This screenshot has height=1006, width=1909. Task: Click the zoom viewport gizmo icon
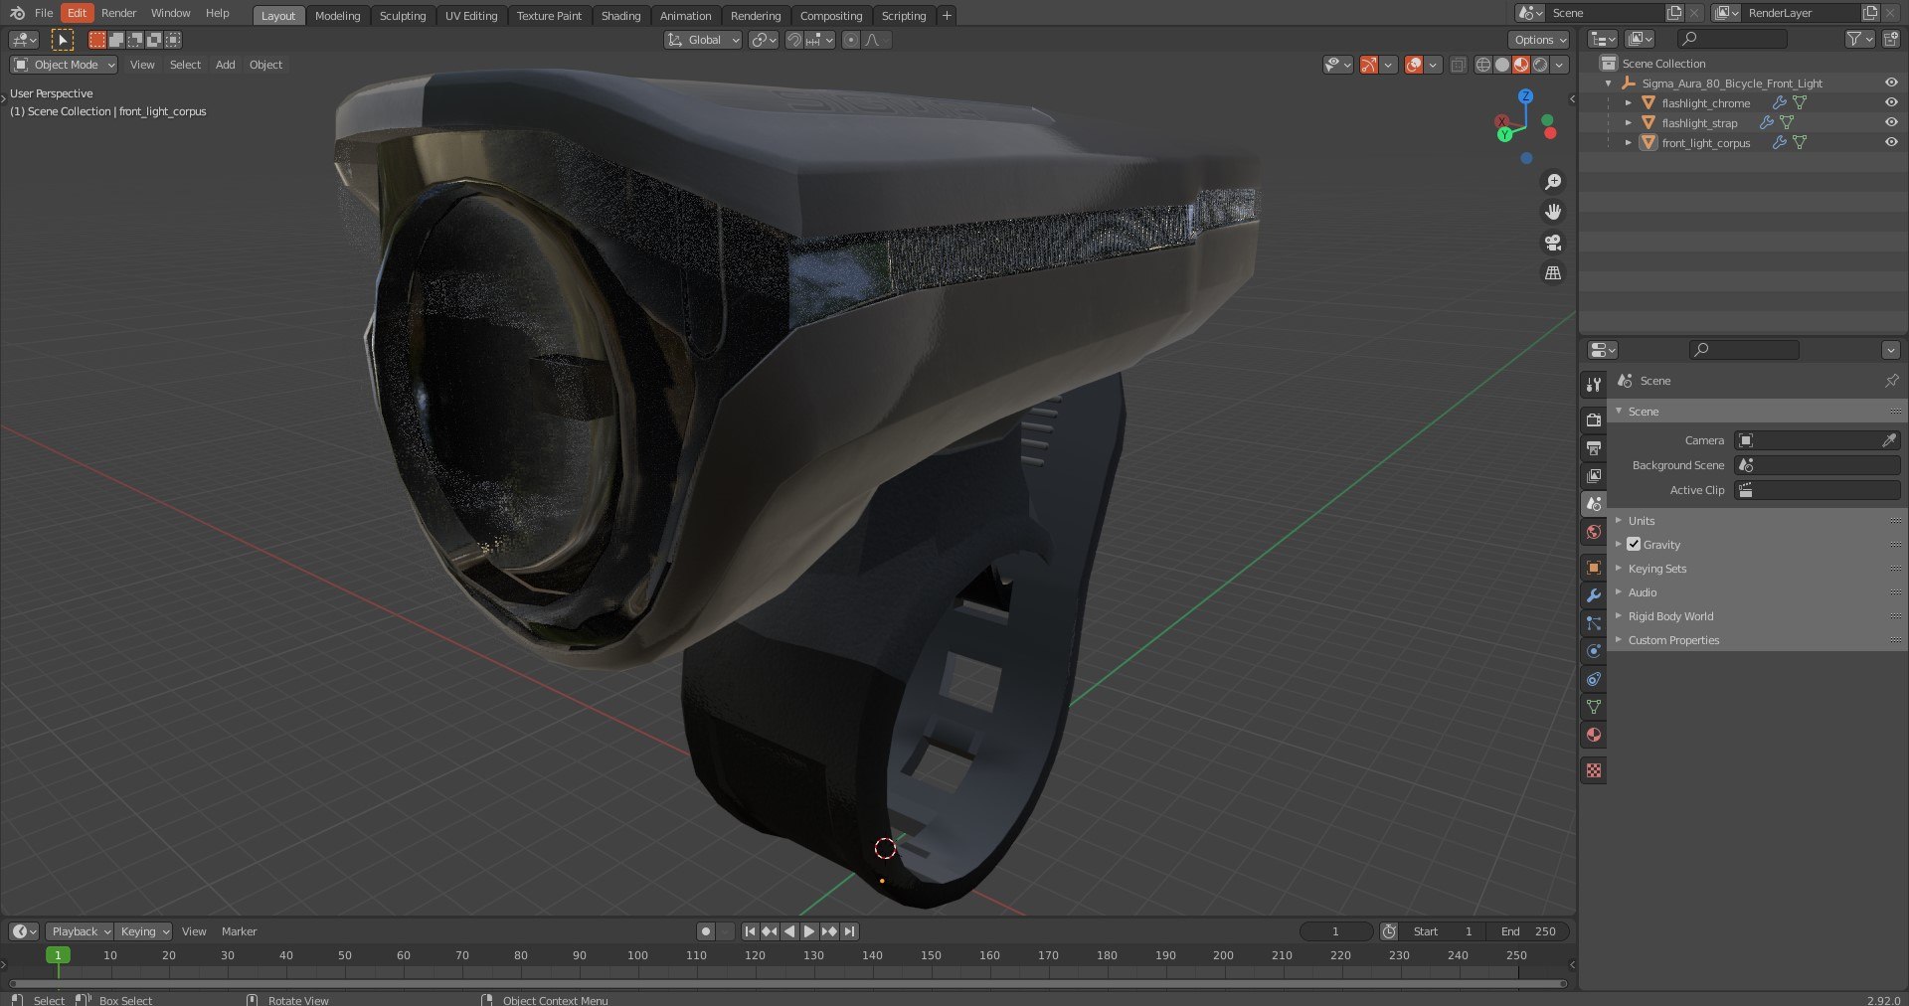(x=1552, y=182)
